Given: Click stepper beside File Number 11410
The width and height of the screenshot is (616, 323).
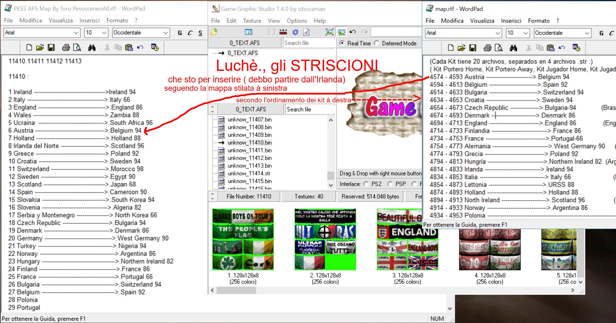Looking at the screenshot, I should click(x=212, y=196).
